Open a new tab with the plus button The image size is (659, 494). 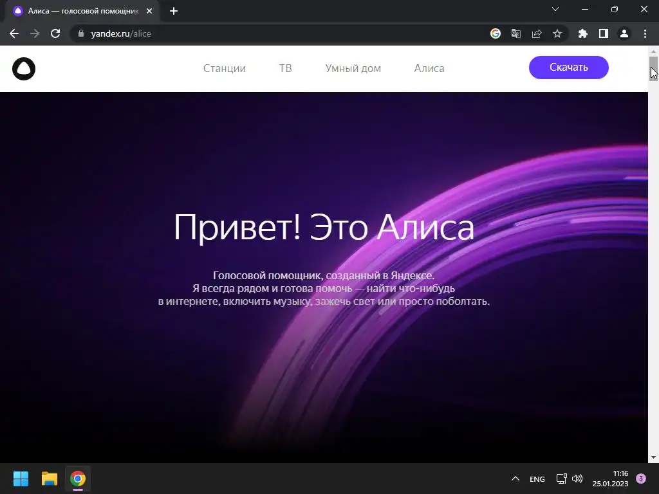[x=174, y=11]
